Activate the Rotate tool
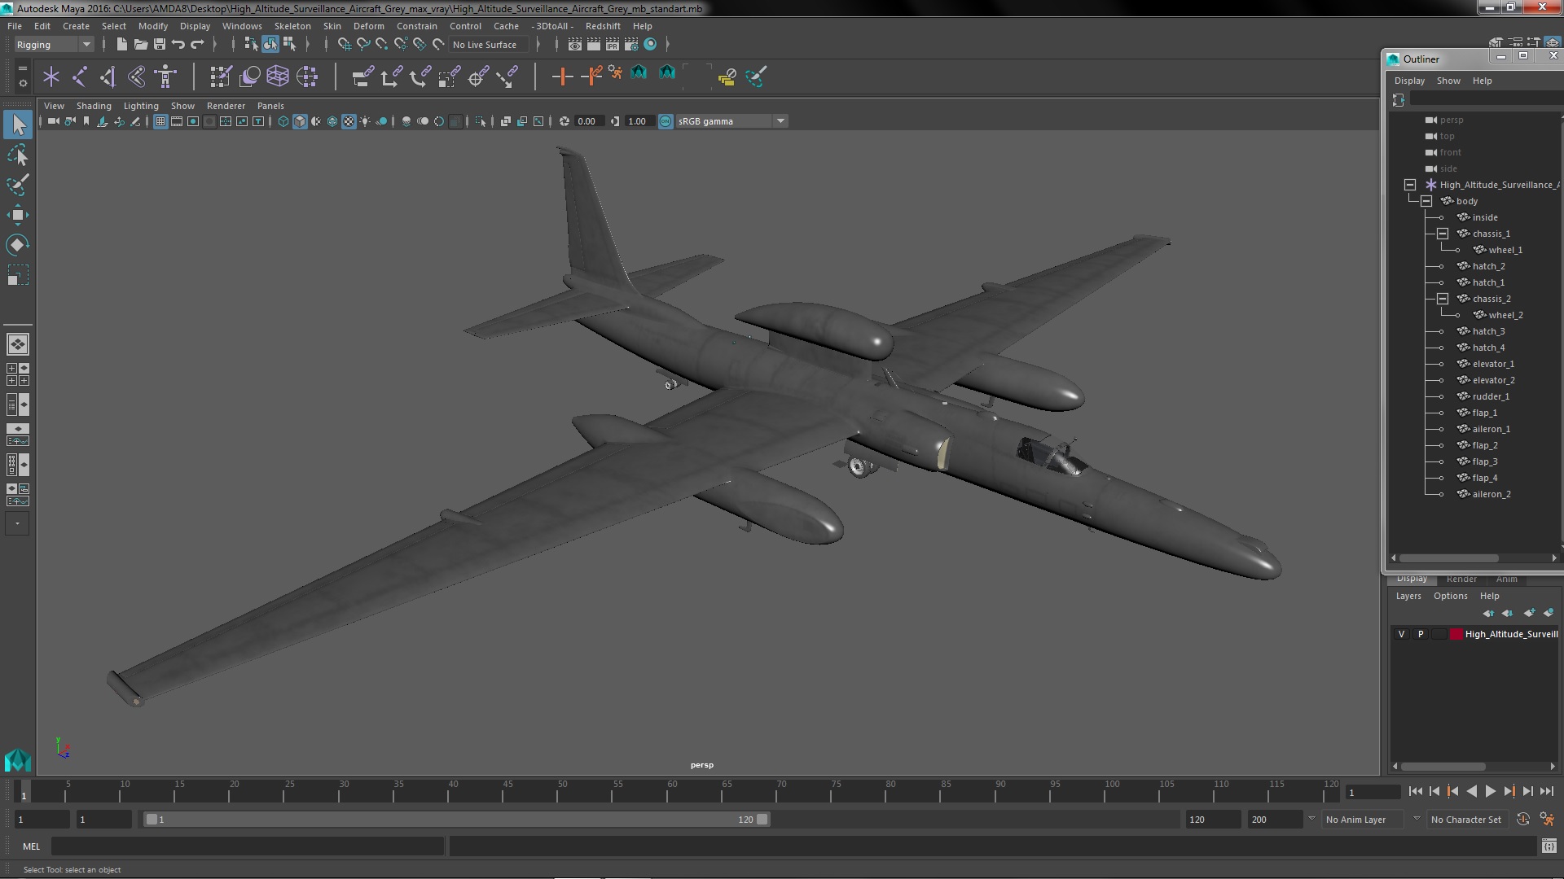Image resolution: width=1564 pixels, height=879 pixels. 18,245
